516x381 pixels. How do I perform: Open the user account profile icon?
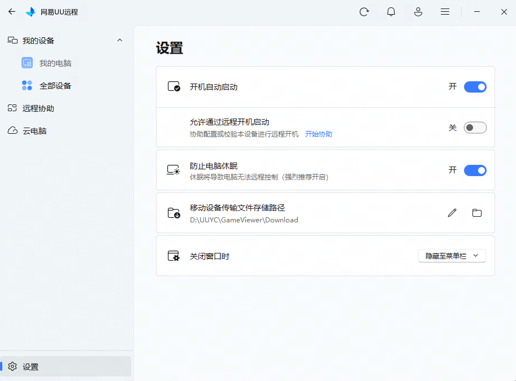pos(418,12)
